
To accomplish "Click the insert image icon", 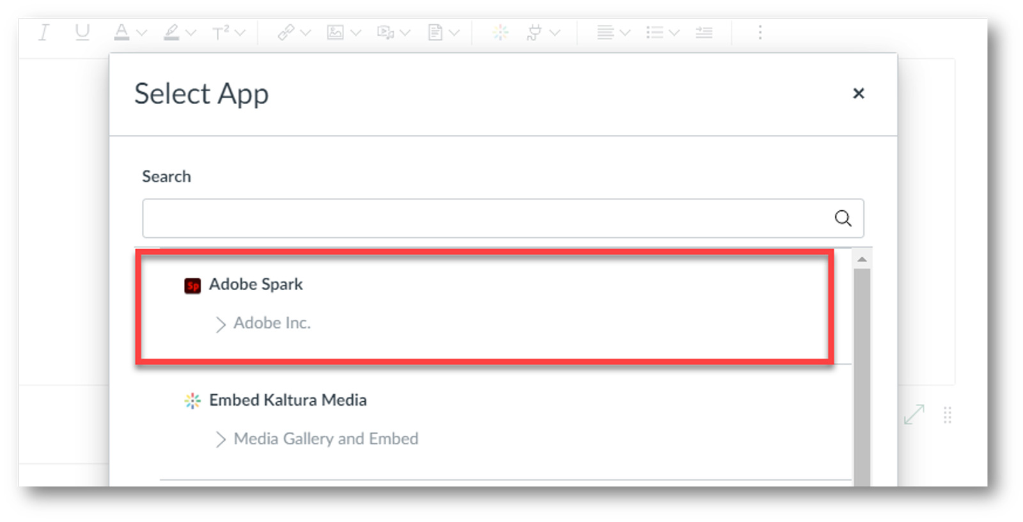I will pos(335,32).
